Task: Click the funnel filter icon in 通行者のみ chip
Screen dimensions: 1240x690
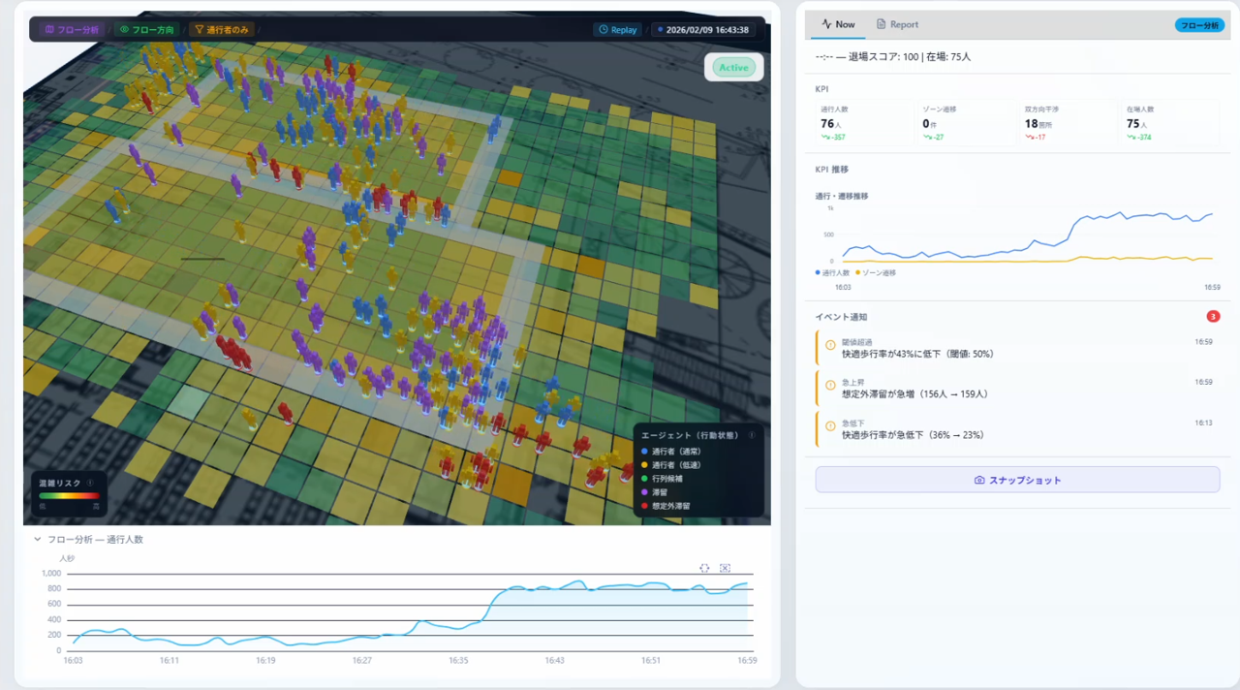Action: pyautogui.click(x=199, y=30)
